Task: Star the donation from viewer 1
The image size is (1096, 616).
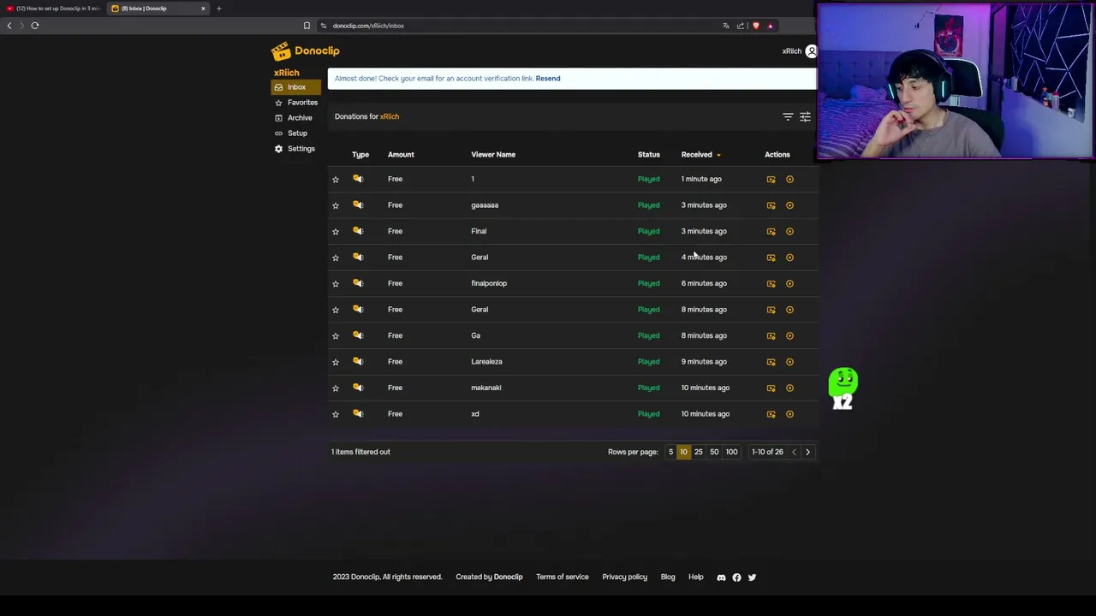Action: coord(336,180)
